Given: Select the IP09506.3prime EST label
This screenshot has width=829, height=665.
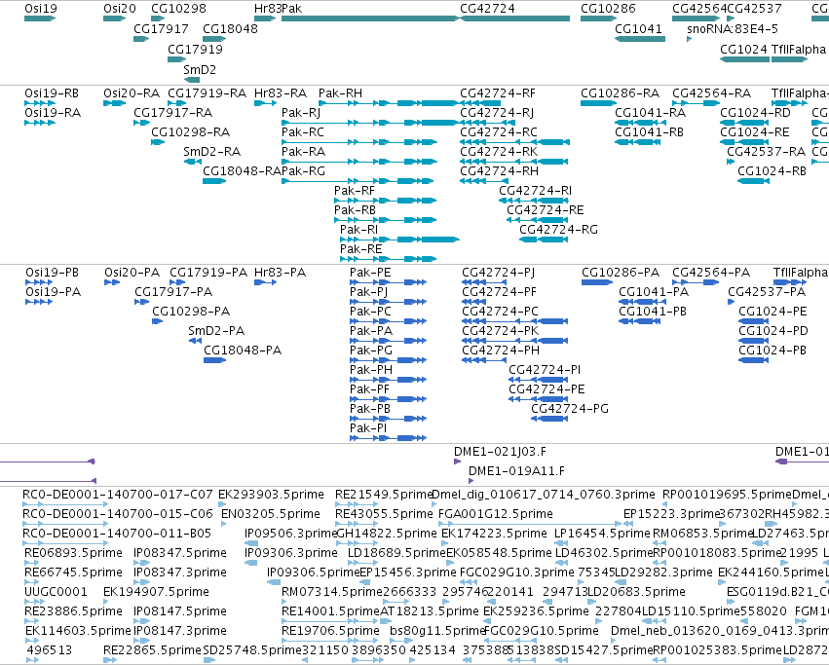Looking at the screenshot, I should click(x=289, y=534).
